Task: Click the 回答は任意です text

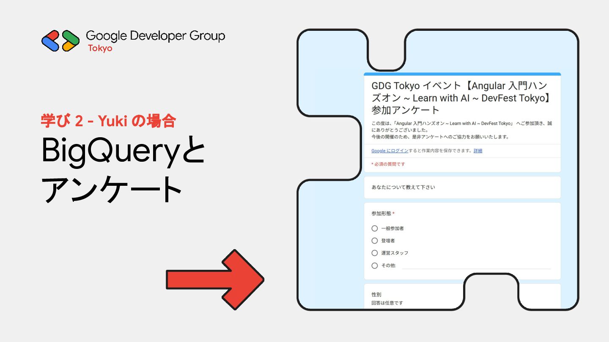Action: [x=387, y=303]
